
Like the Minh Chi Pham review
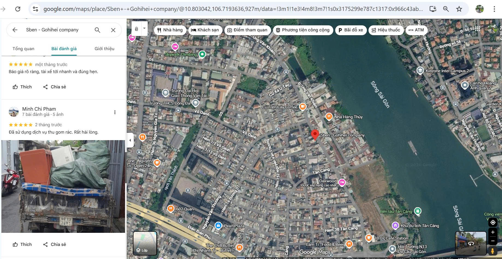tap(22, 244)
